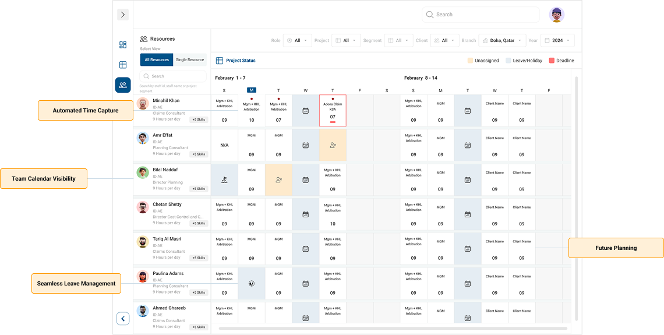Open the Branch dropdown showing Doha, Qatar
This screenshot has height=335, width=664.
[x=502, y=40]
